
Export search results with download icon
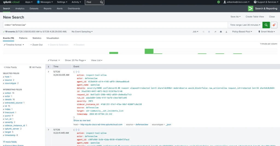point(226,32)
